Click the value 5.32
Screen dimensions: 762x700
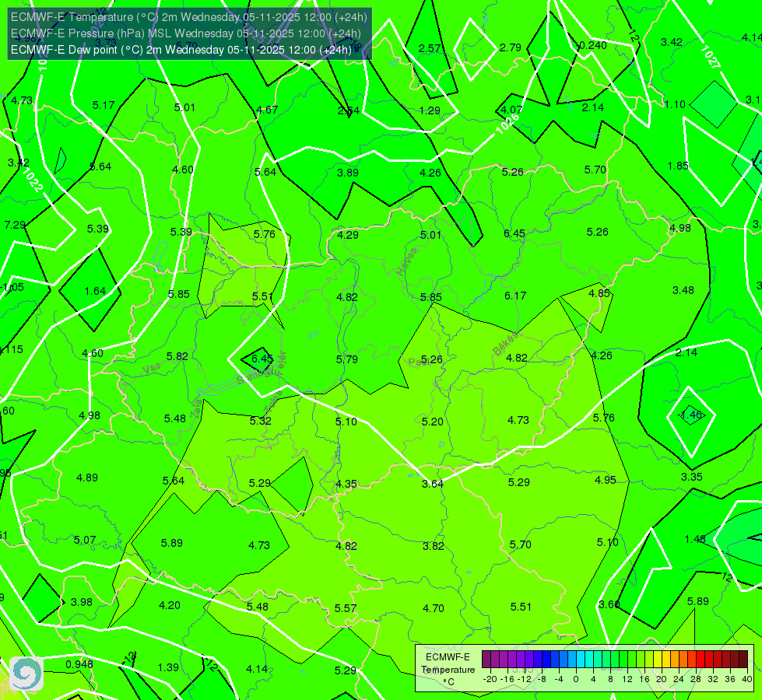click(x=261, y=421)
